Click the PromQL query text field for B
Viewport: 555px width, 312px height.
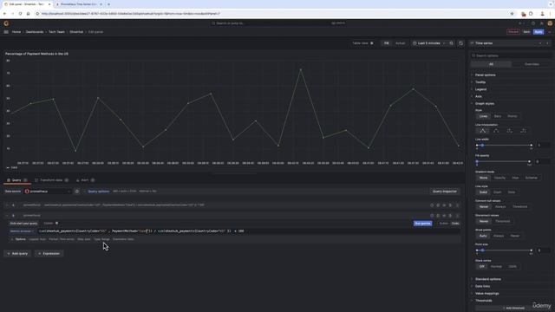click(x=248, y=231)
